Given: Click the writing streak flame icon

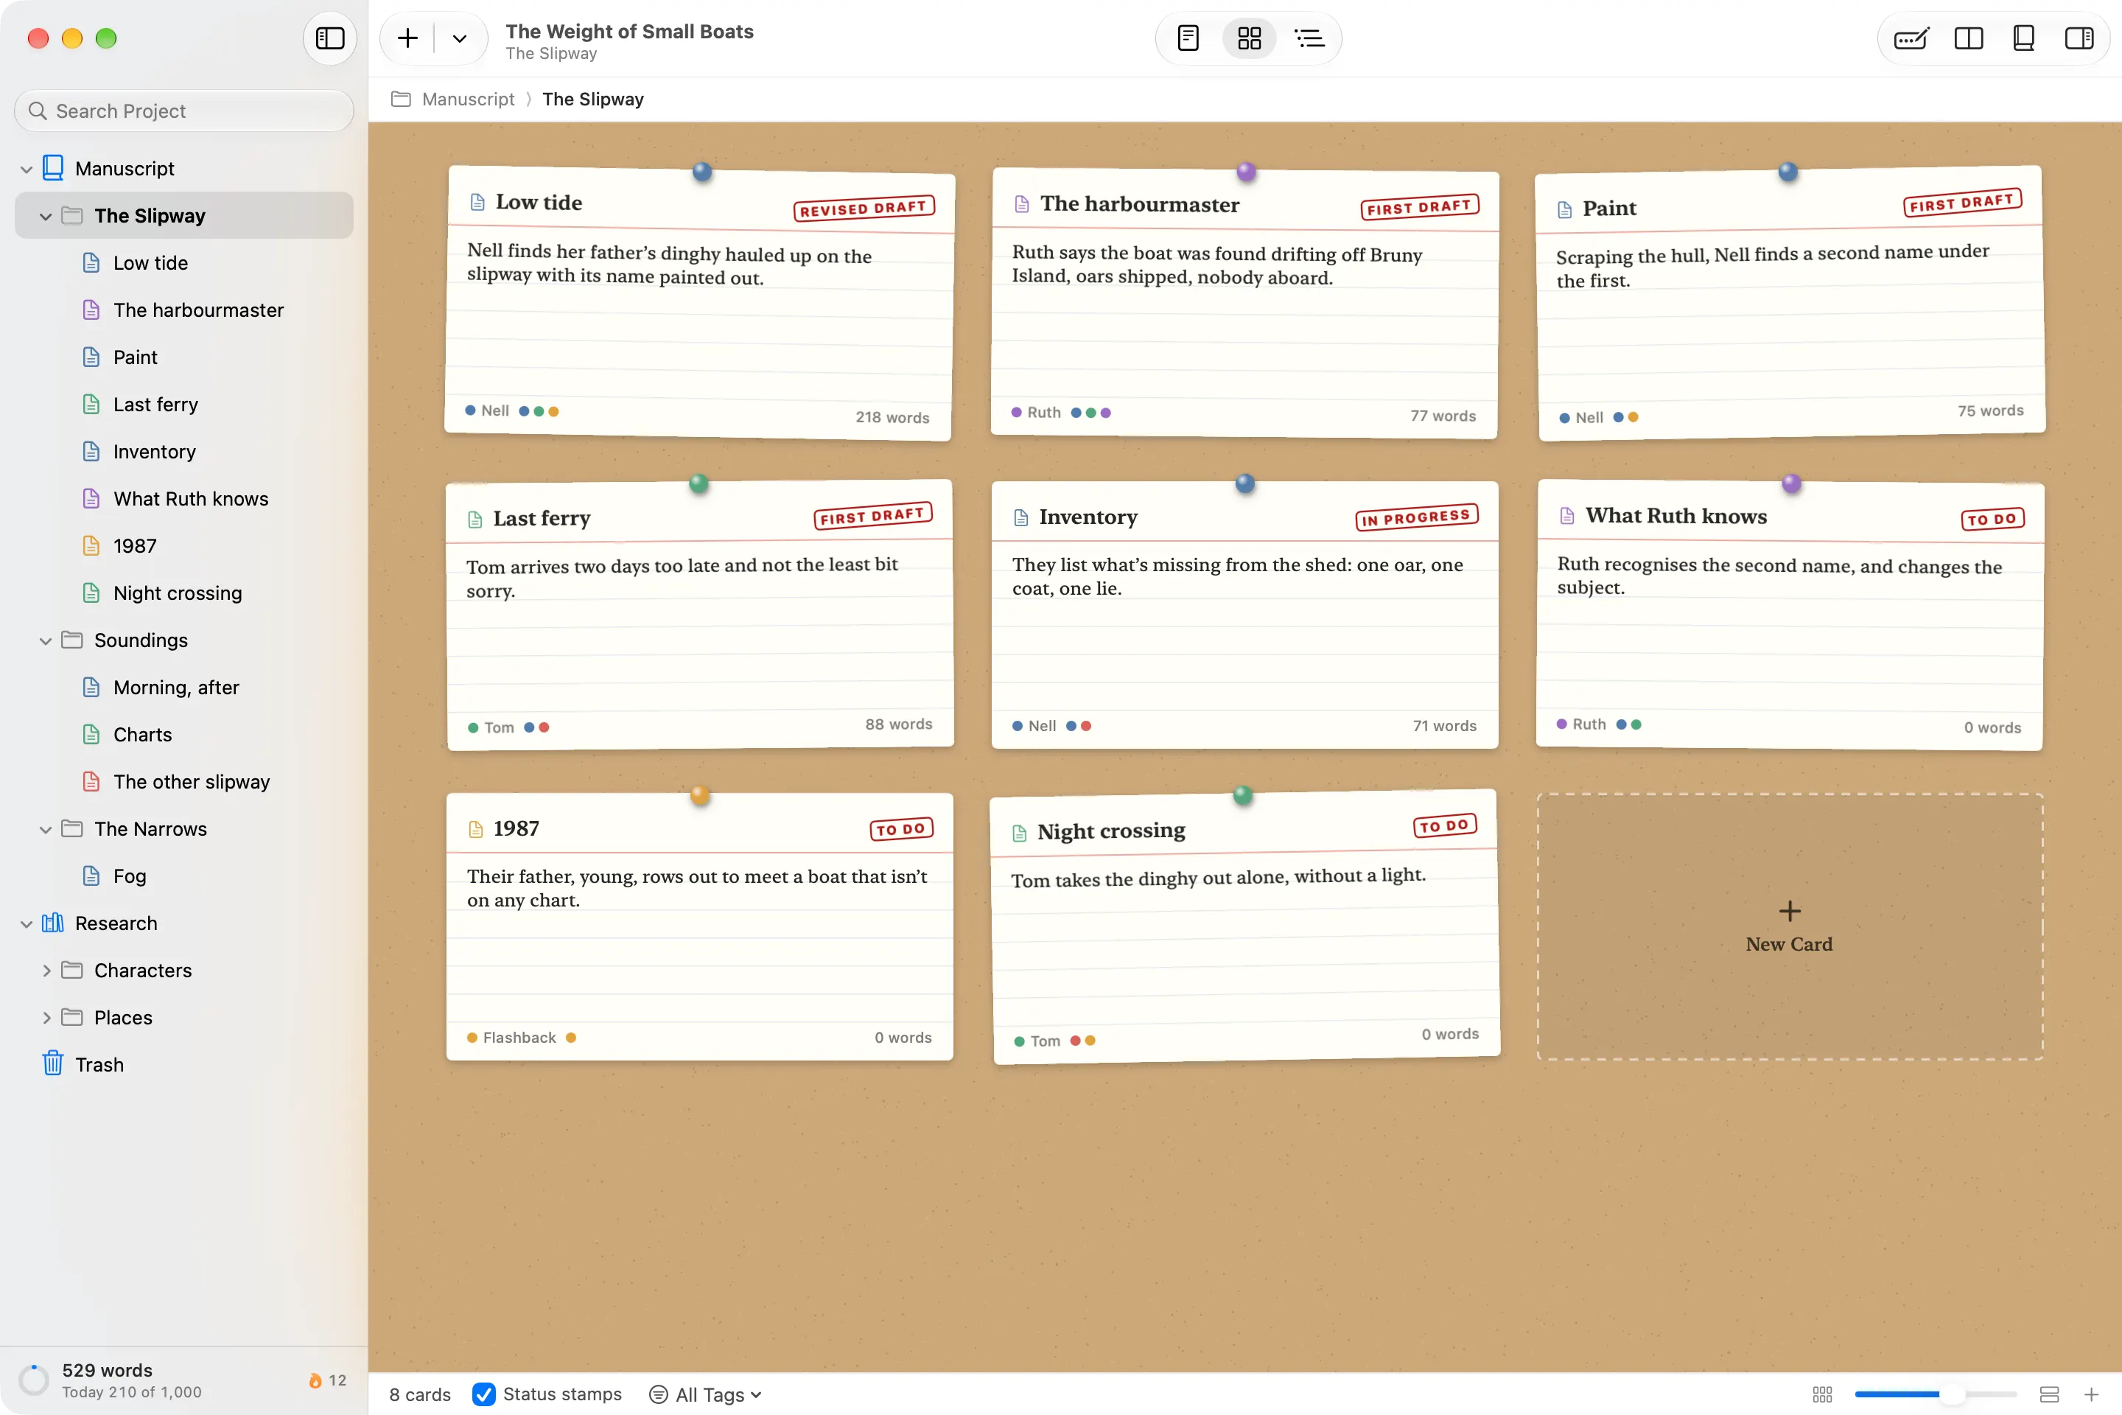Looking at the screenshot, I should 315,1380.
